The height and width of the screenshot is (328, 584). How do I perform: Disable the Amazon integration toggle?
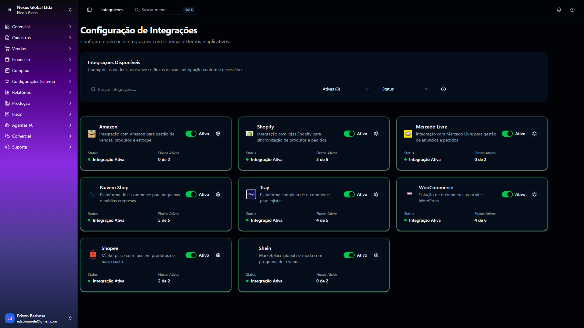point(191,134)
